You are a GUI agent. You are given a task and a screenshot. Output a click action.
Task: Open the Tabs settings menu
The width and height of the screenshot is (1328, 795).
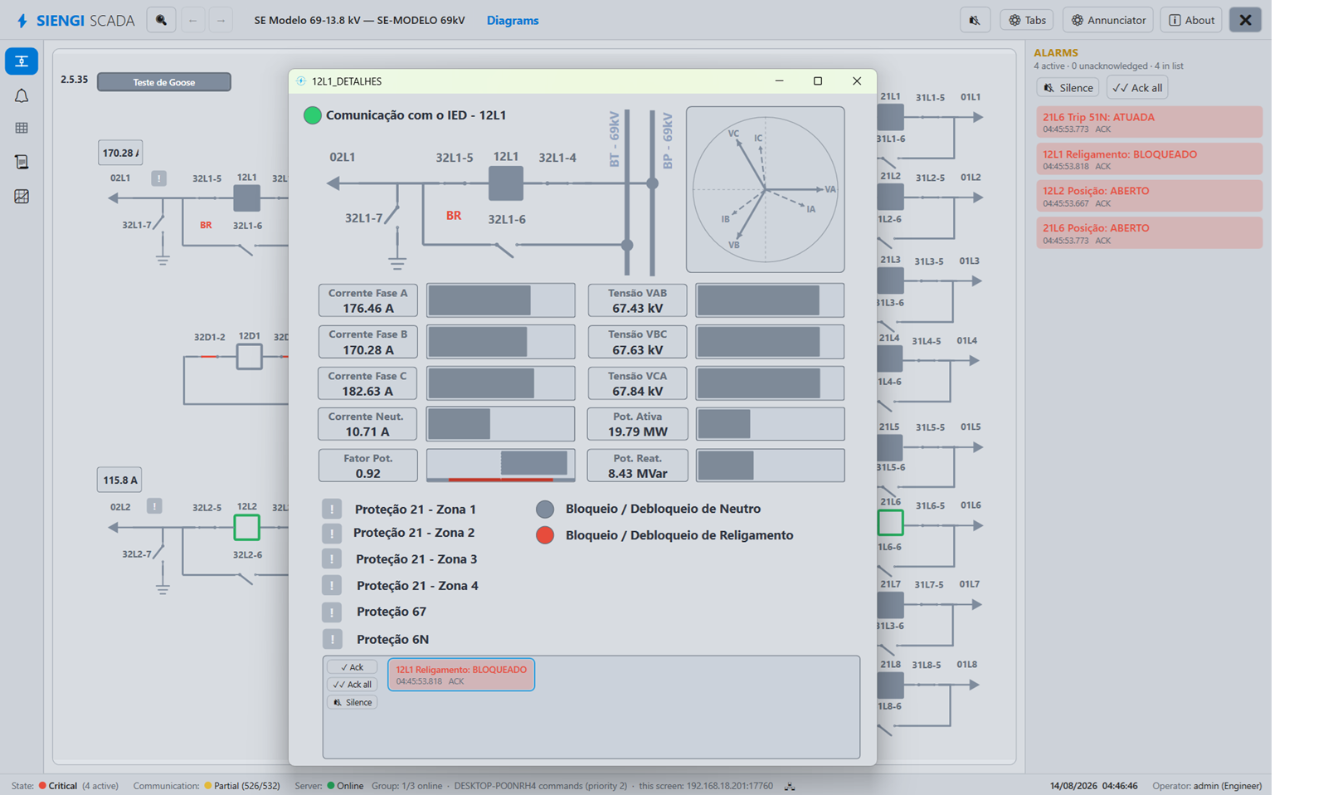pos(1027,20)
